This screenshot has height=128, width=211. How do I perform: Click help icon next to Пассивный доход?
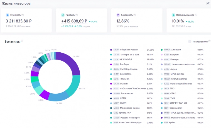pyautogui.click(x=196, y=15)
